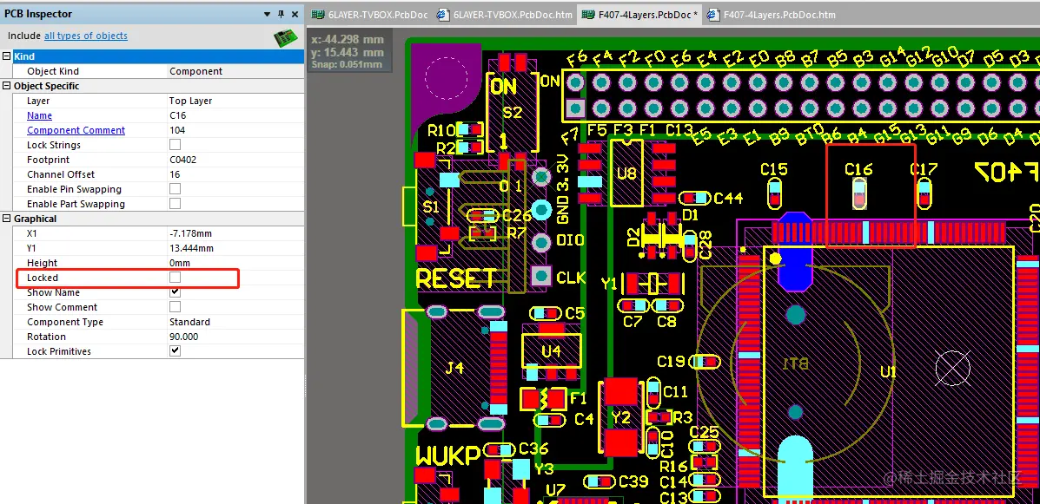Select capacitor C16 on the PCB
The image size is (1040, 504).
point(859,193)
